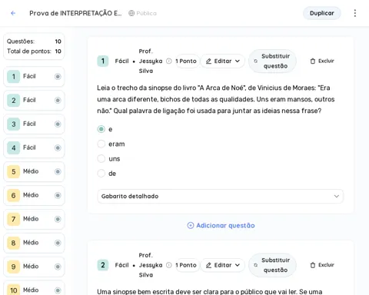Jump to question 8 Médio in sidebar
Viewport: 369px width, 295px height.
tap(34, 243)
